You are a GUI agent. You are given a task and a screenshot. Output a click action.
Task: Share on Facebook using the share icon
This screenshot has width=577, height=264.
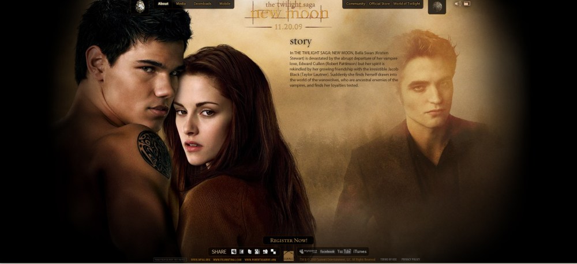242,251
